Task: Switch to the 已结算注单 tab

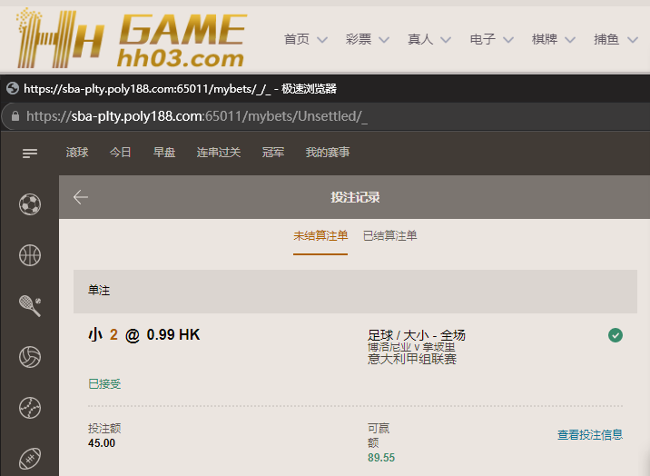Action: pyautogui.click(x=389, y=236)
